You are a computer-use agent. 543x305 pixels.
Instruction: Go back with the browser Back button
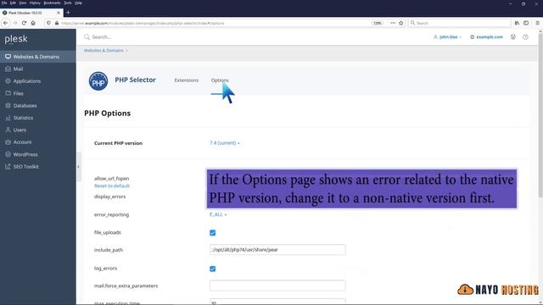tap(6, 23)
